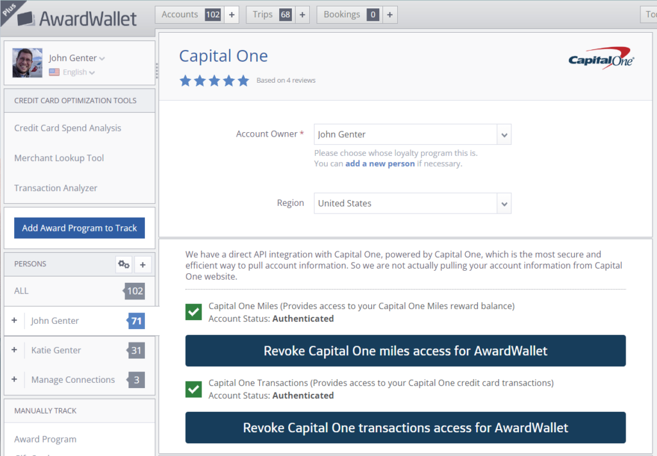Click Add Award Program to Track
Screen dimensions: 657x456
[x=79, y=228]
